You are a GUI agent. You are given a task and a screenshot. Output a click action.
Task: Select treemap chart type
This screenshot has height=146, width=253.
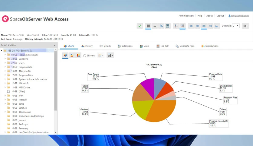[78, 55]
